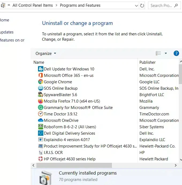Click the Grammarly icon

pos(41,107)
